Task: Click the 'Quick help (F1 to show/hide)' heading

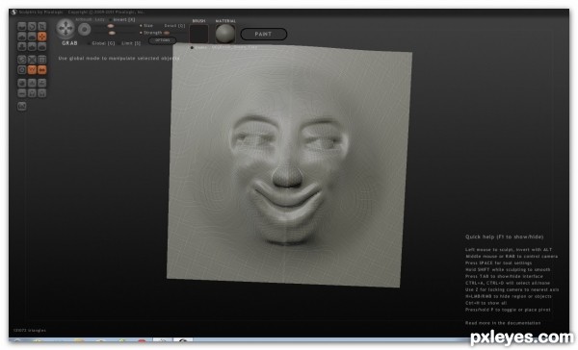Action: (504, 237)
